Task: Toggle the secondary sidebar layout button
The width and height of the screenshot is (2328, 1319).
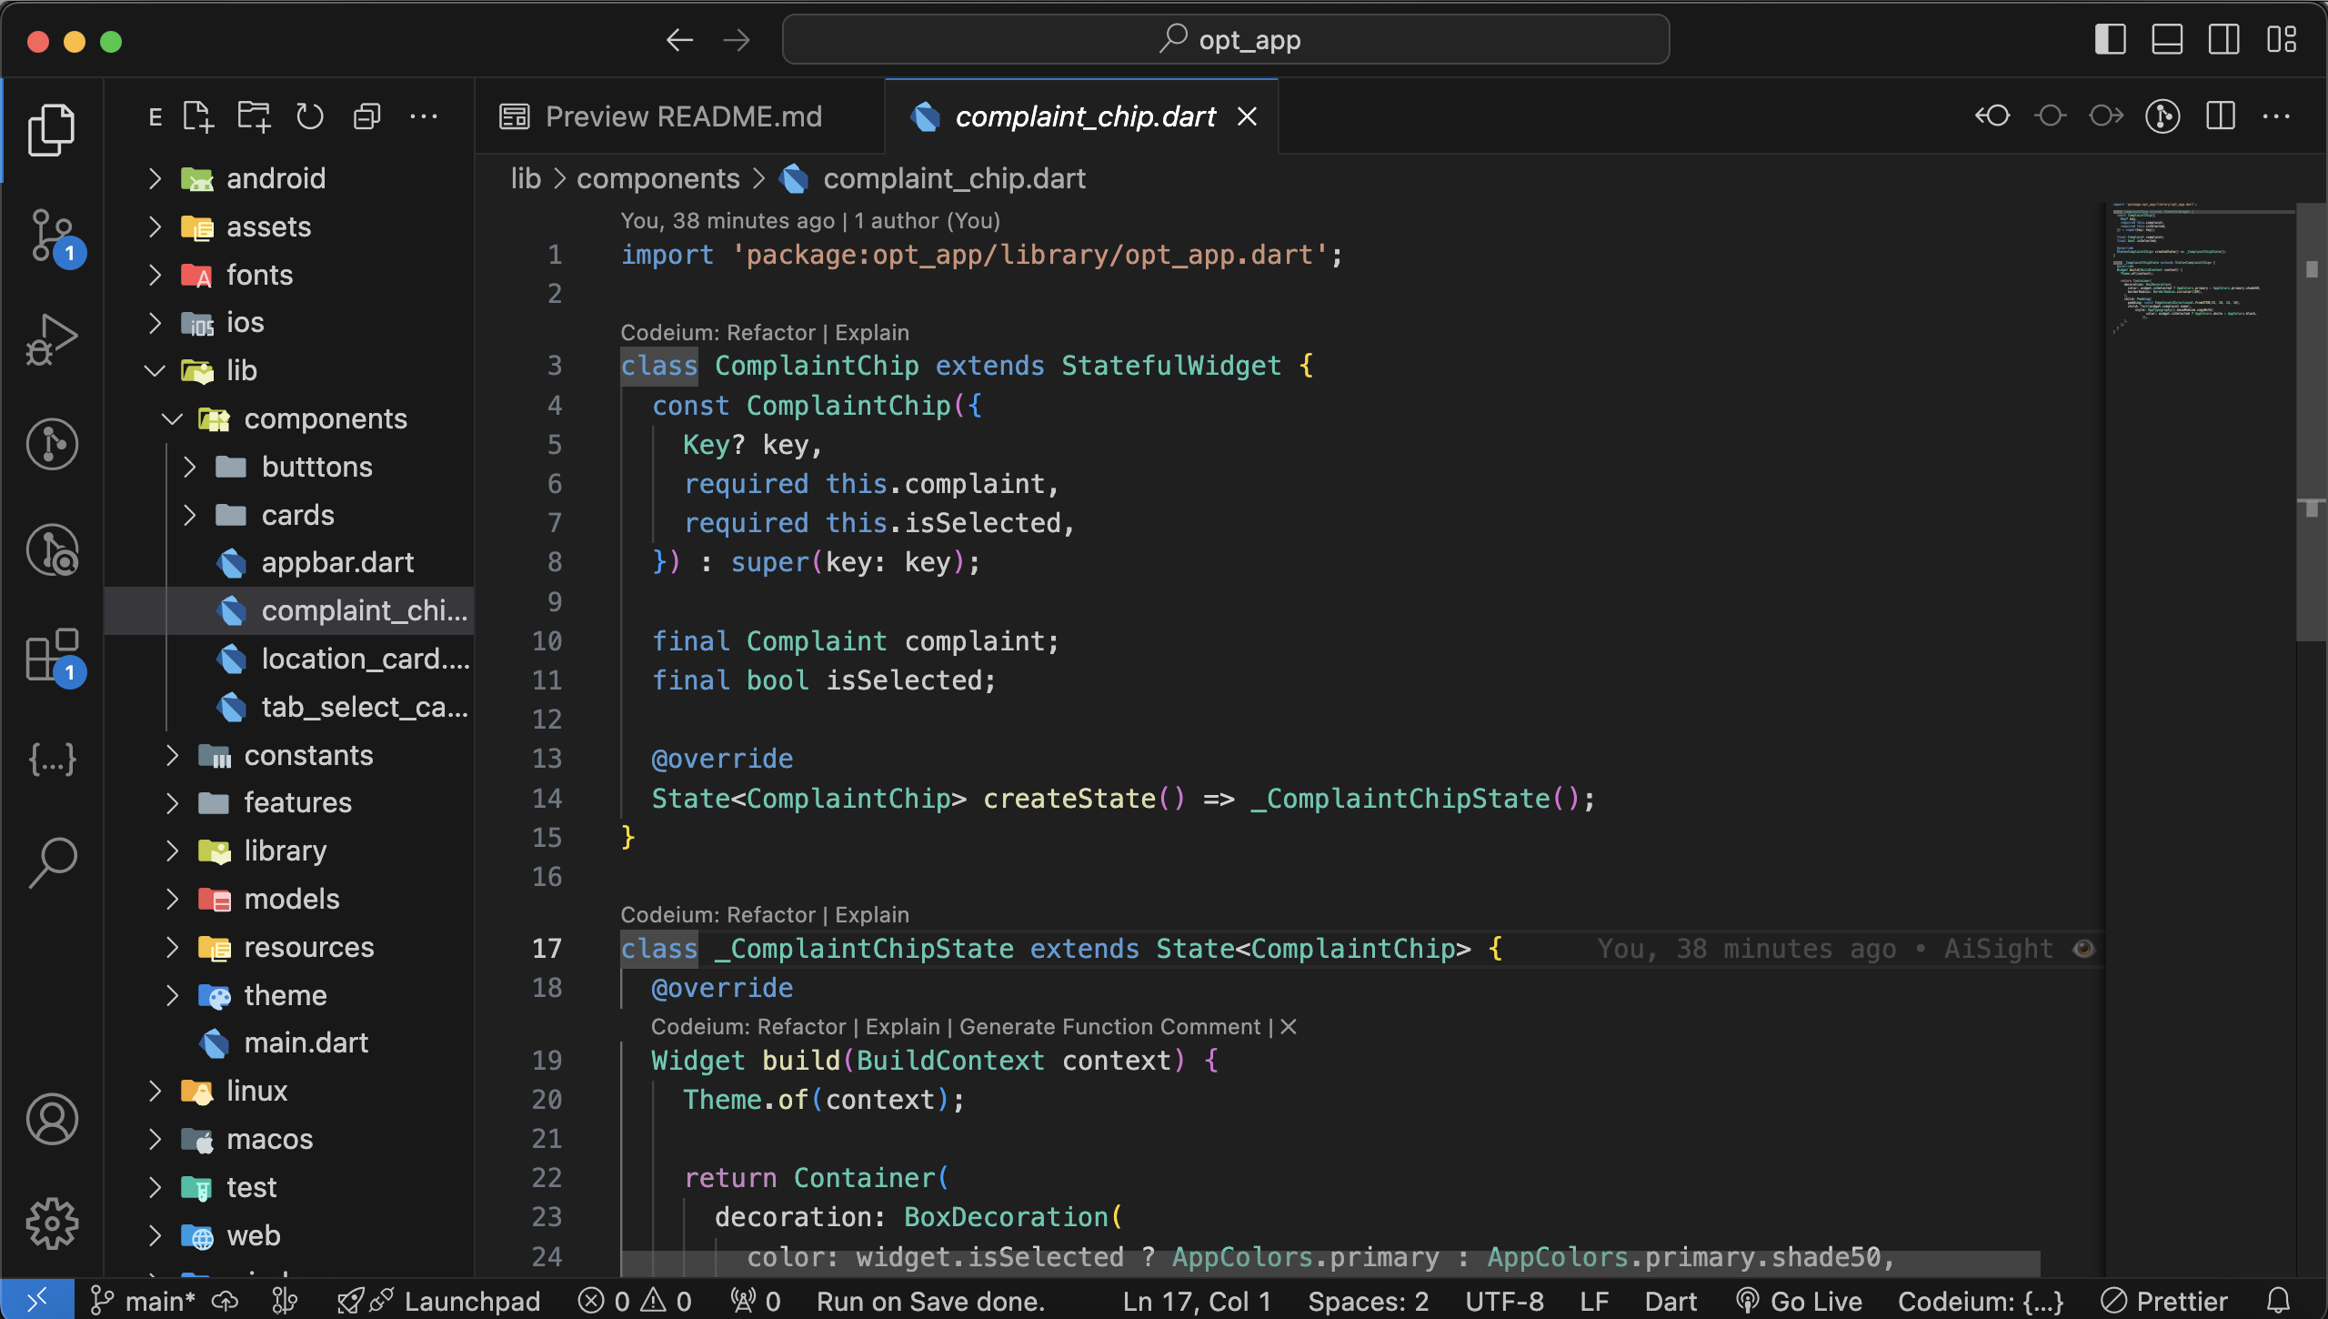Action: pyautogui.click(x=2224, y=40)
